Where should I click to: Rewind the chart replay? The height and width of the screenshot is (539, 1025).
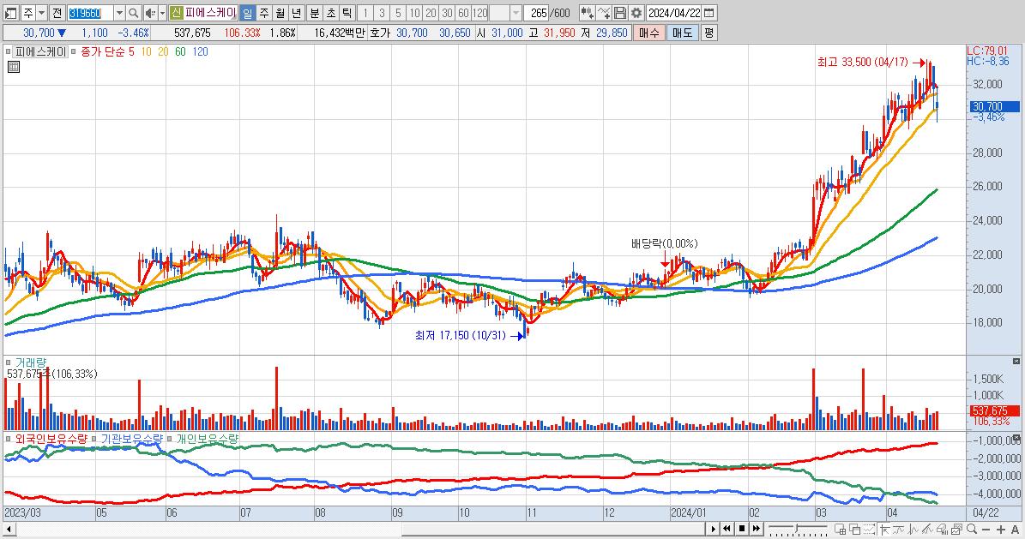[x=727, y=529]
